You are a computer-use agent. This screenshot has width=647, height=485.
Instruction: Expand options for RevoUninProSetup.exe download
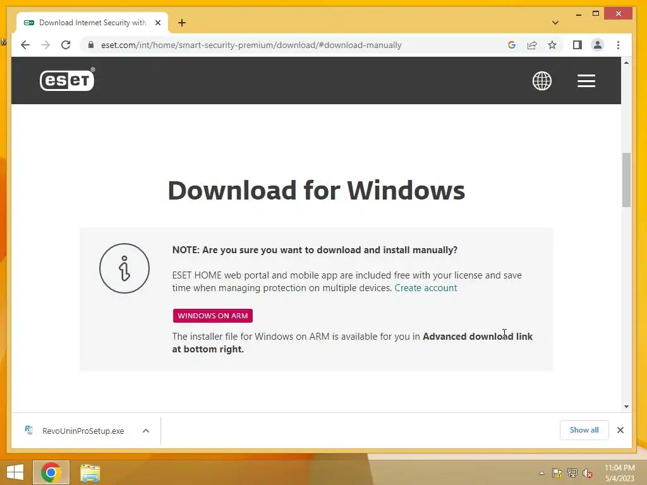pyautogui.click(x=146, y=431)
